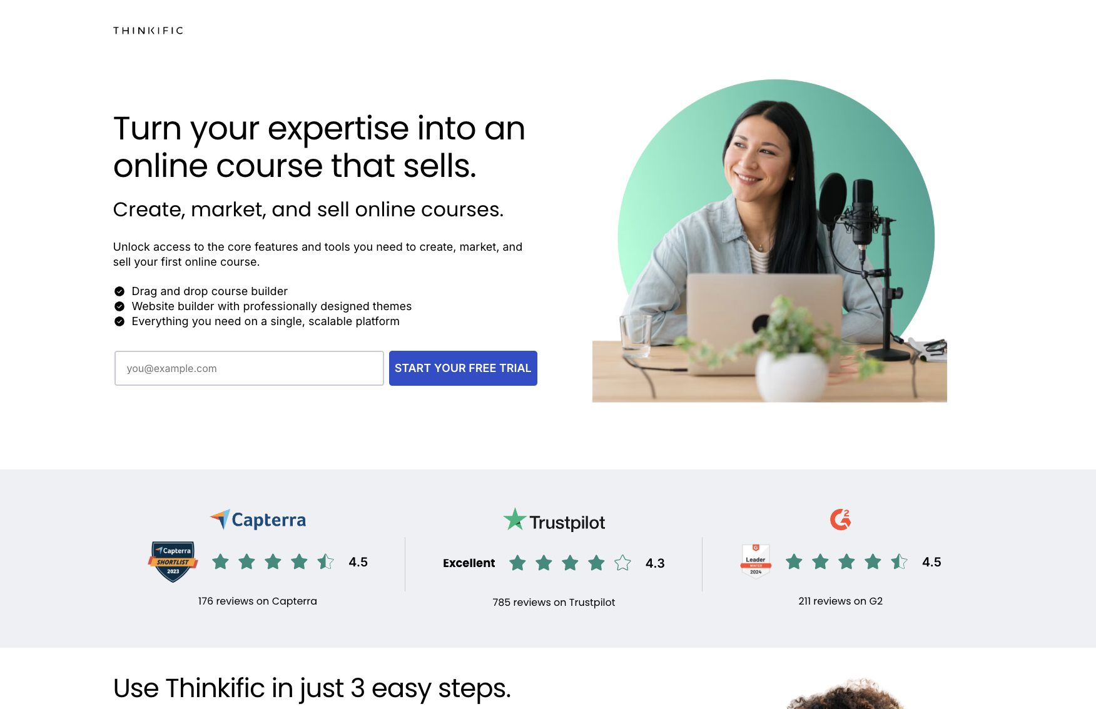1096x709 pixels.
Task: Click the first Capterra rating star
Action: (x=220, y=561)
